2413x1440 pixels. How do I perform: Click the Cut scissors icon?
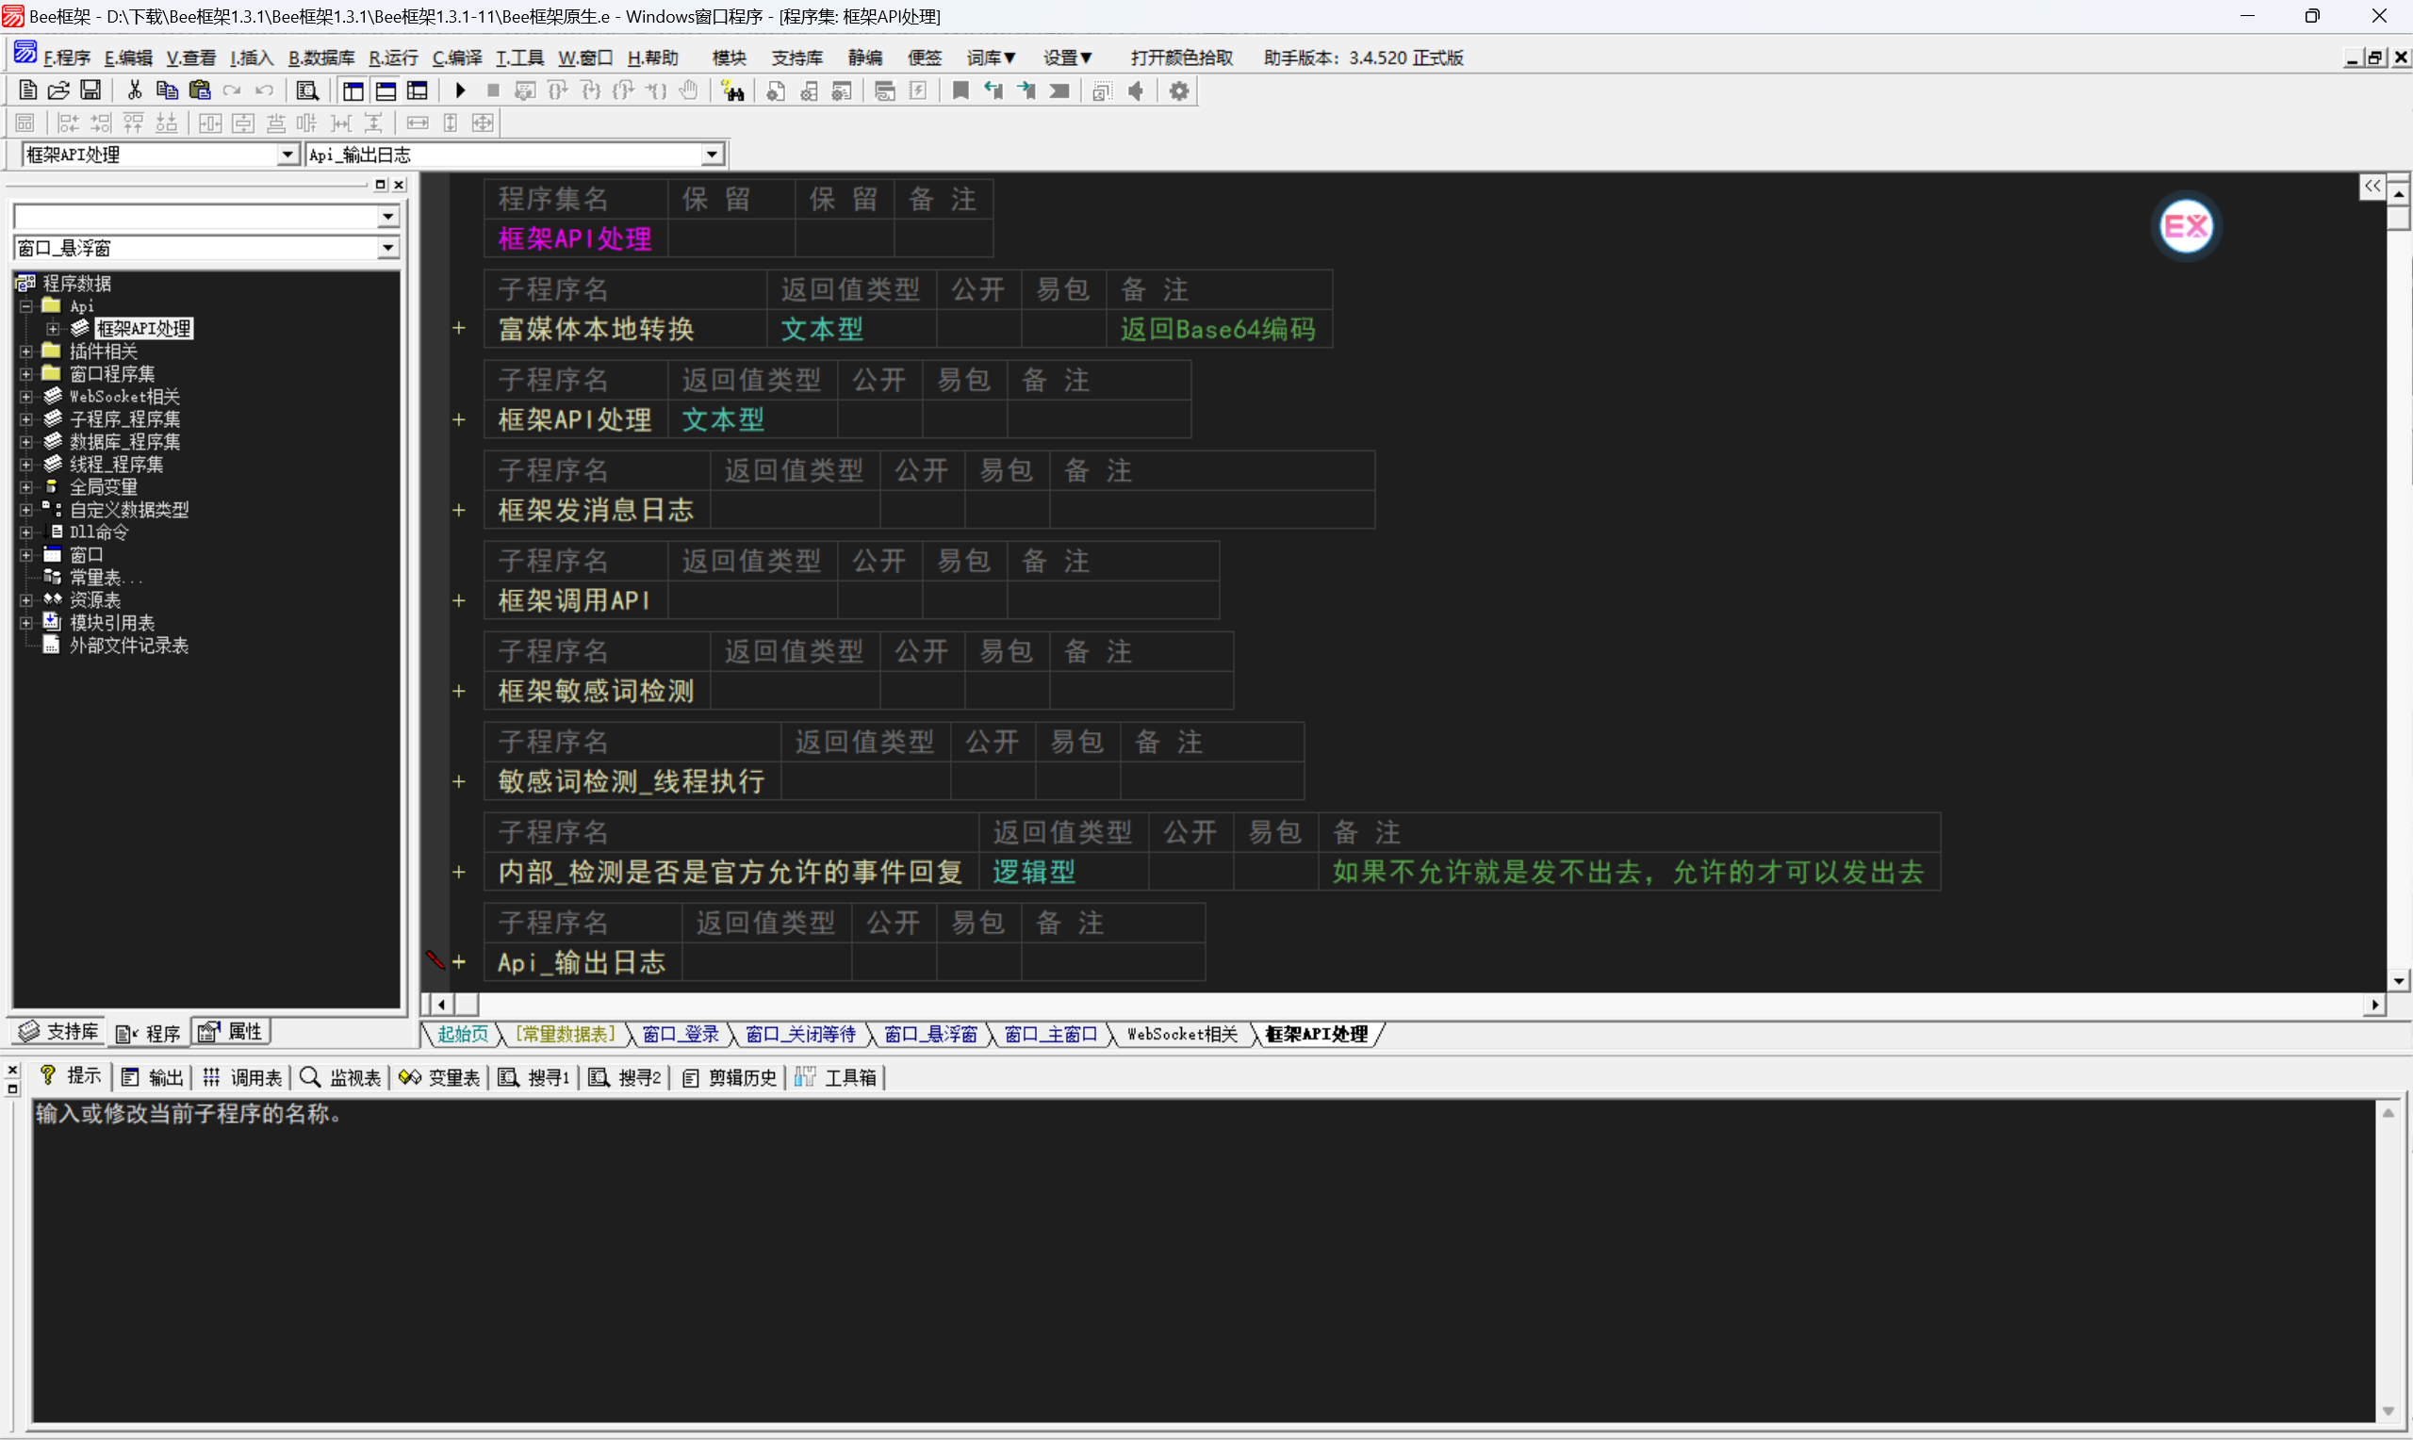[134, 91]
